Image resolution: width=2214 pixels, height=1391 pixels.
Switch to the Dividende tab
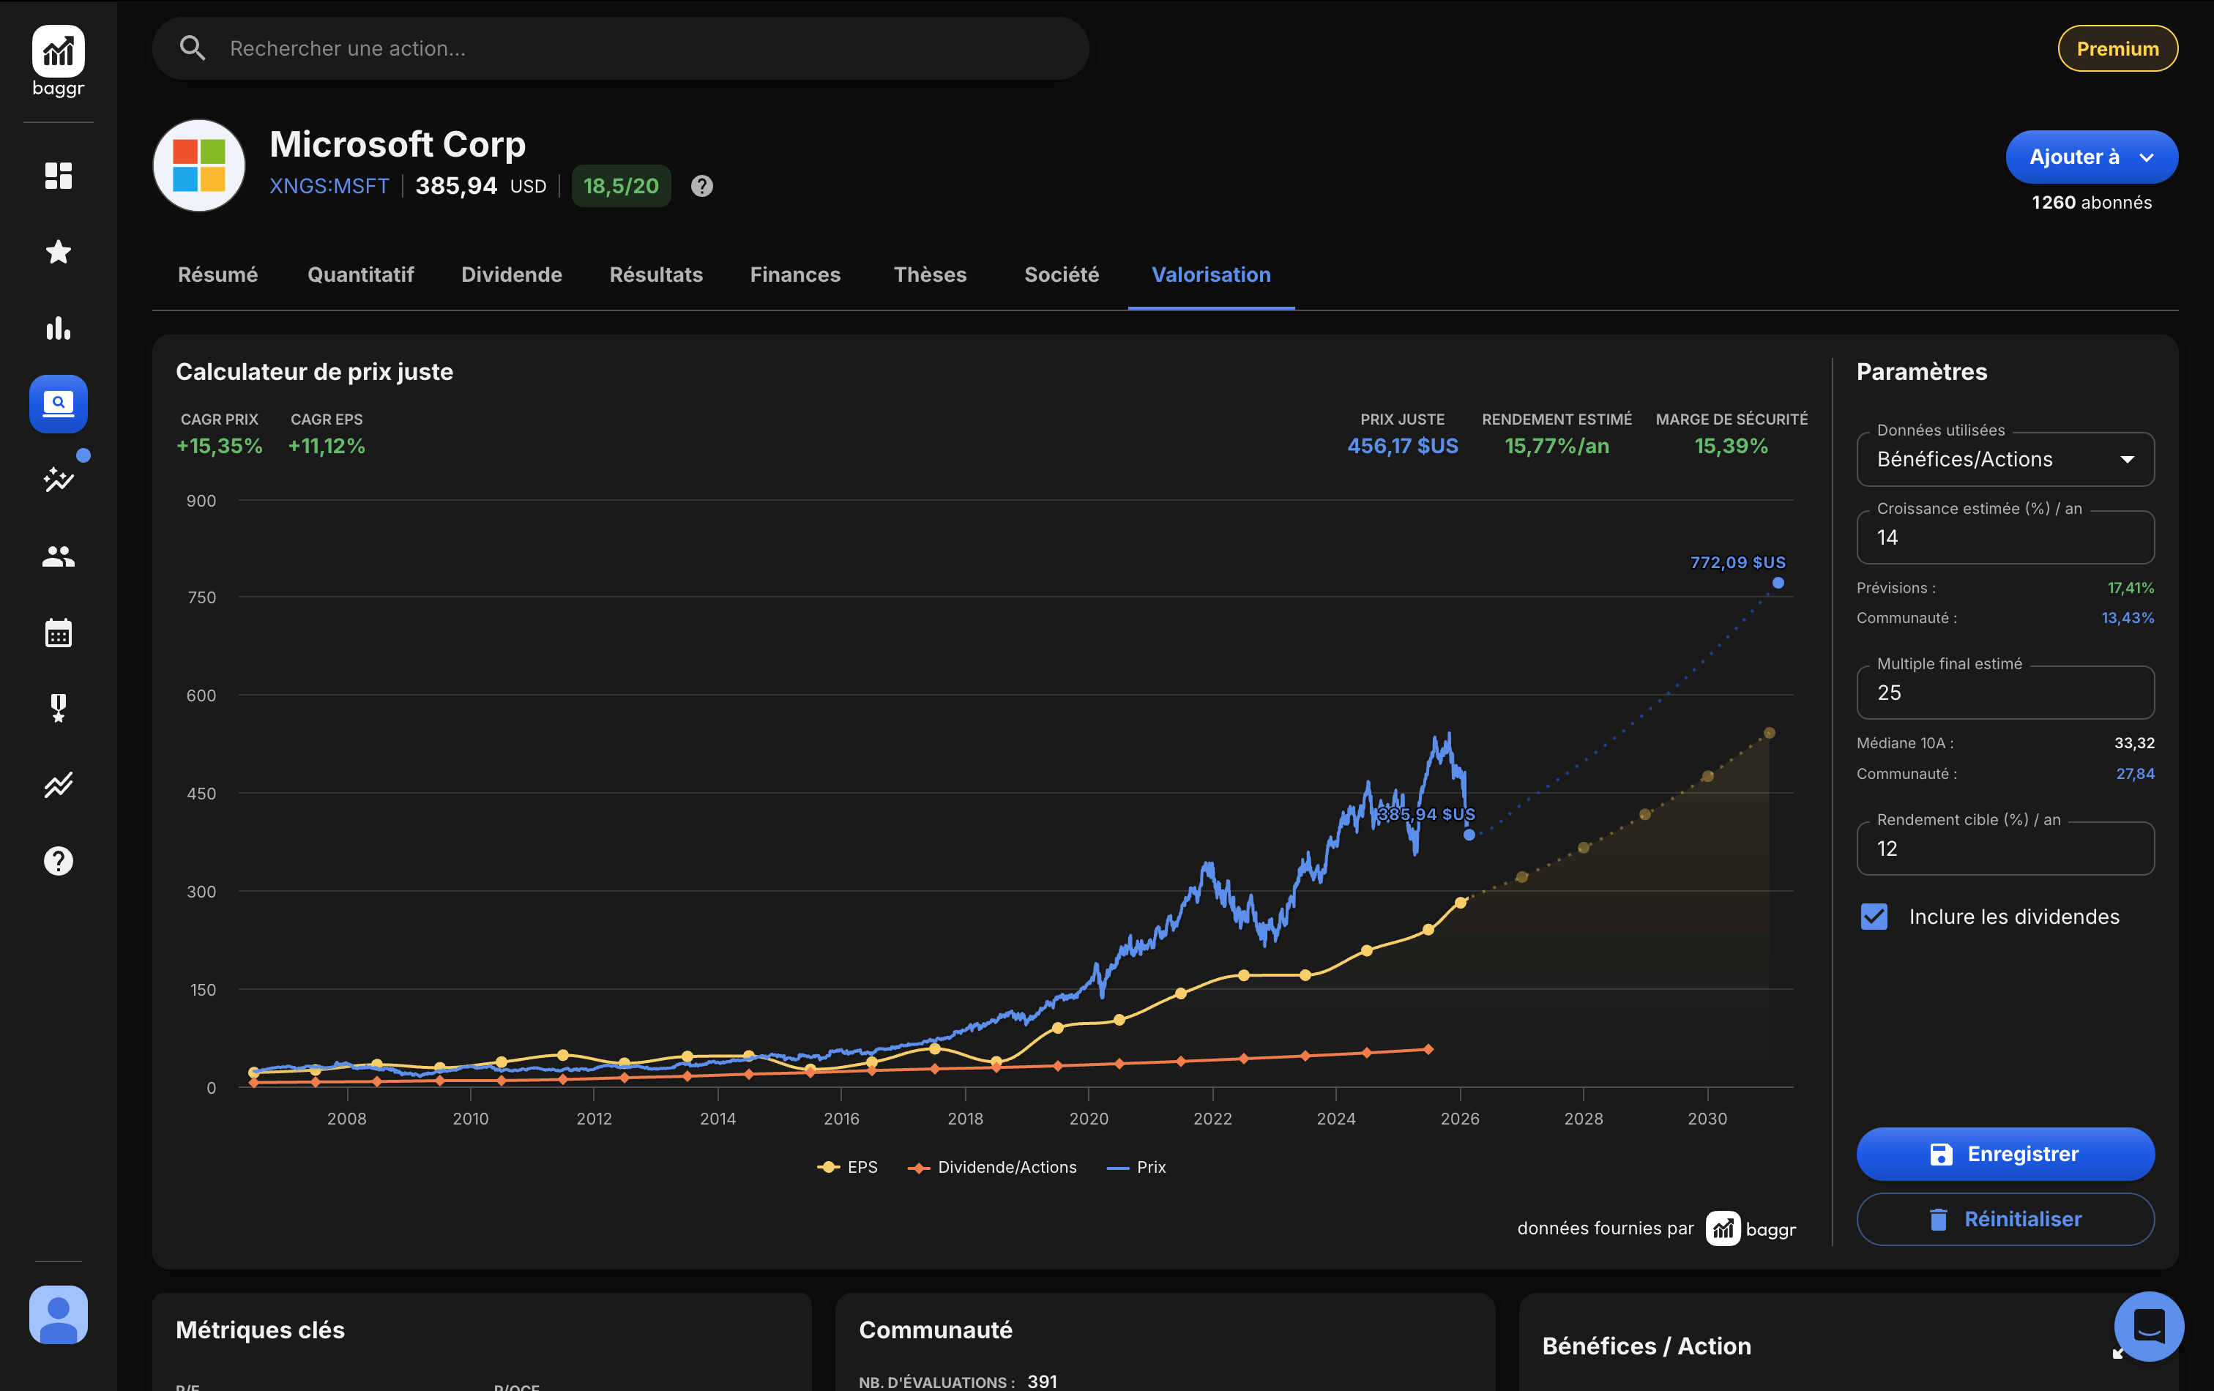pyautogui.click(x=511, y=275)
